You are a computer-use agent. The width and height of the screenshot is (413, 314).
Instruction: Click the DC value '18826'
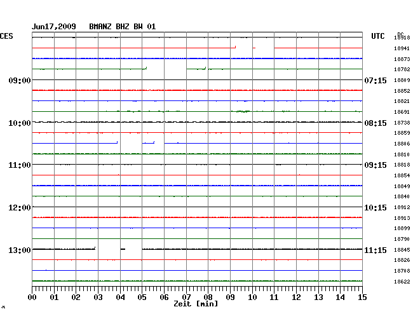point(402,260)
